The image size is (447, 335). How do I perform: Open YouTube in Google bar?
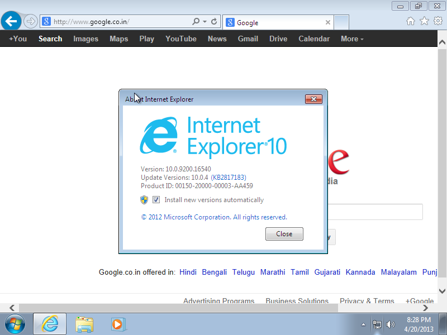pyautogui.click(x=181, y=39)
